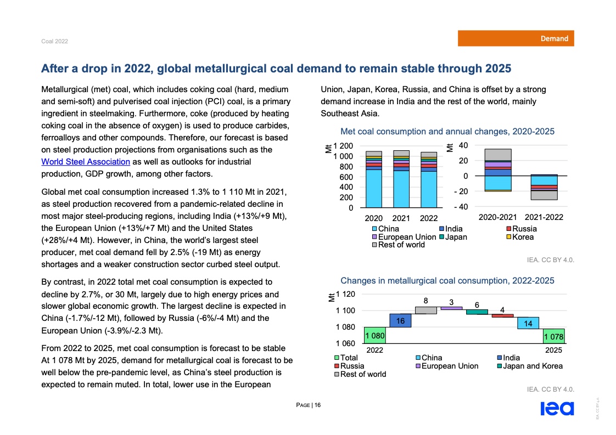Click the European Union swatch in top legend

pyautogui.click(x=374, y=237)
